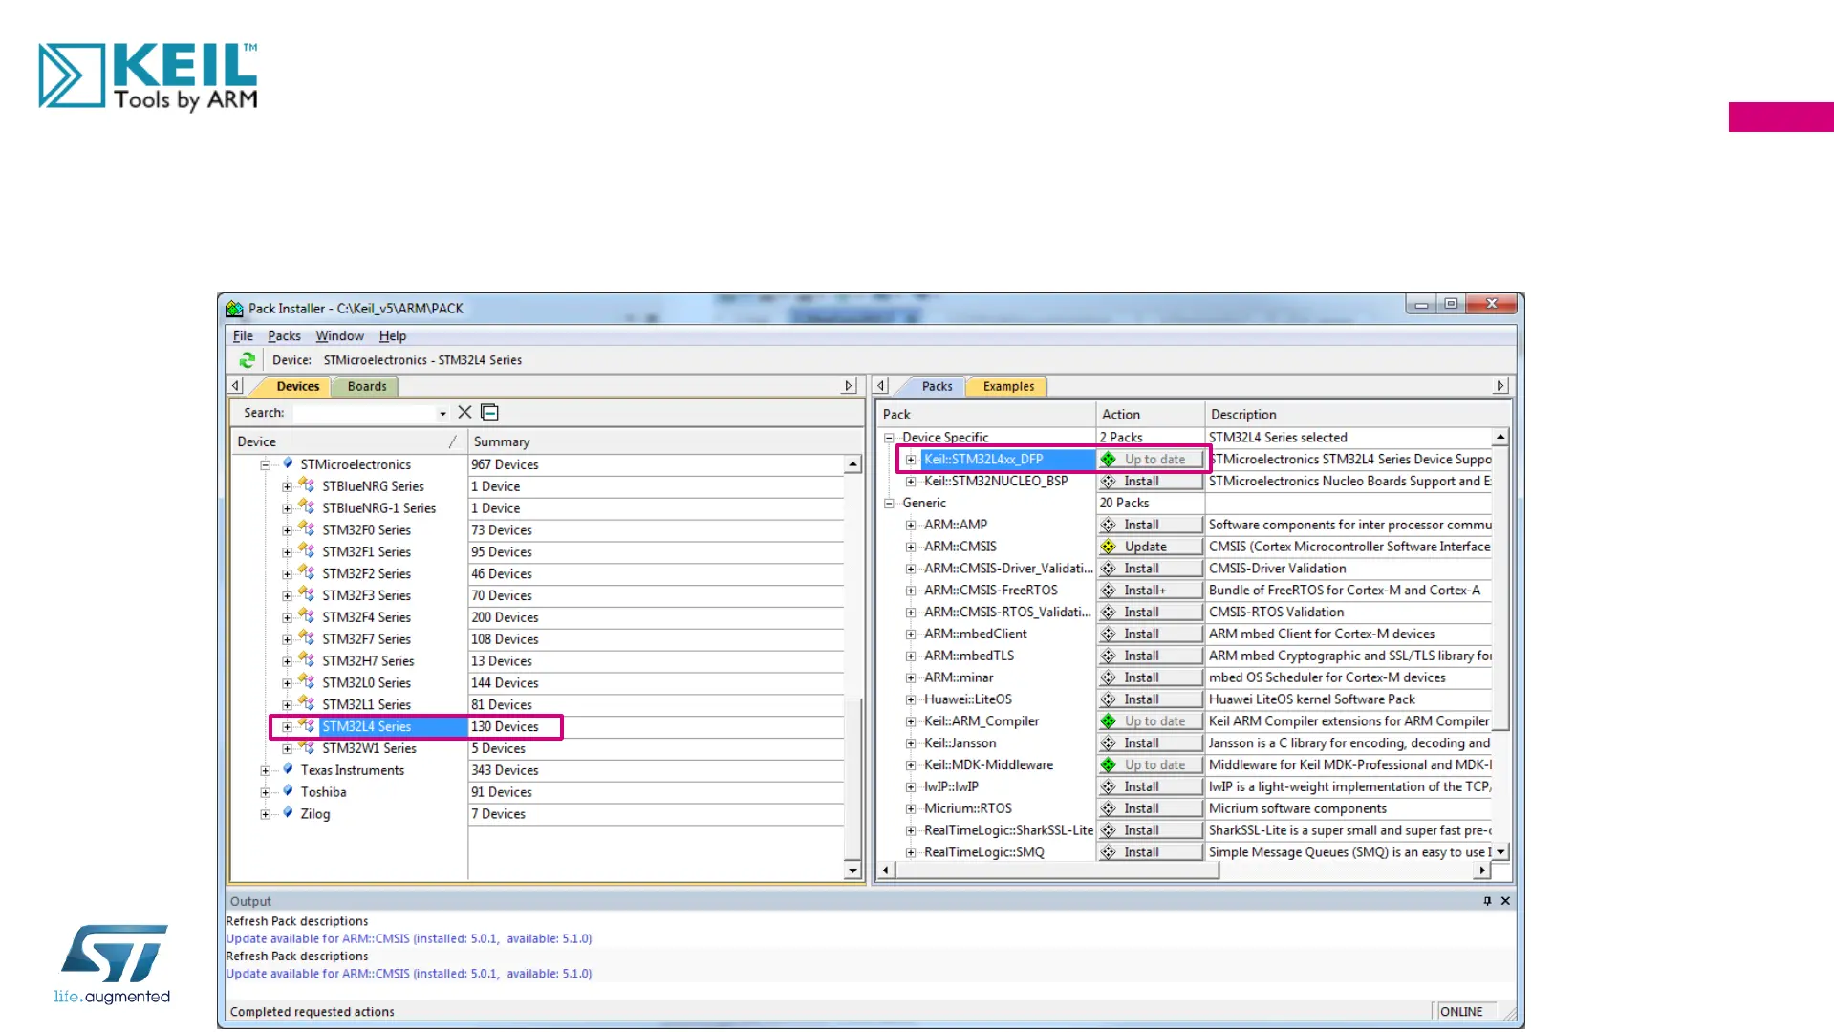Pin the Output panel

(1487, 901)
